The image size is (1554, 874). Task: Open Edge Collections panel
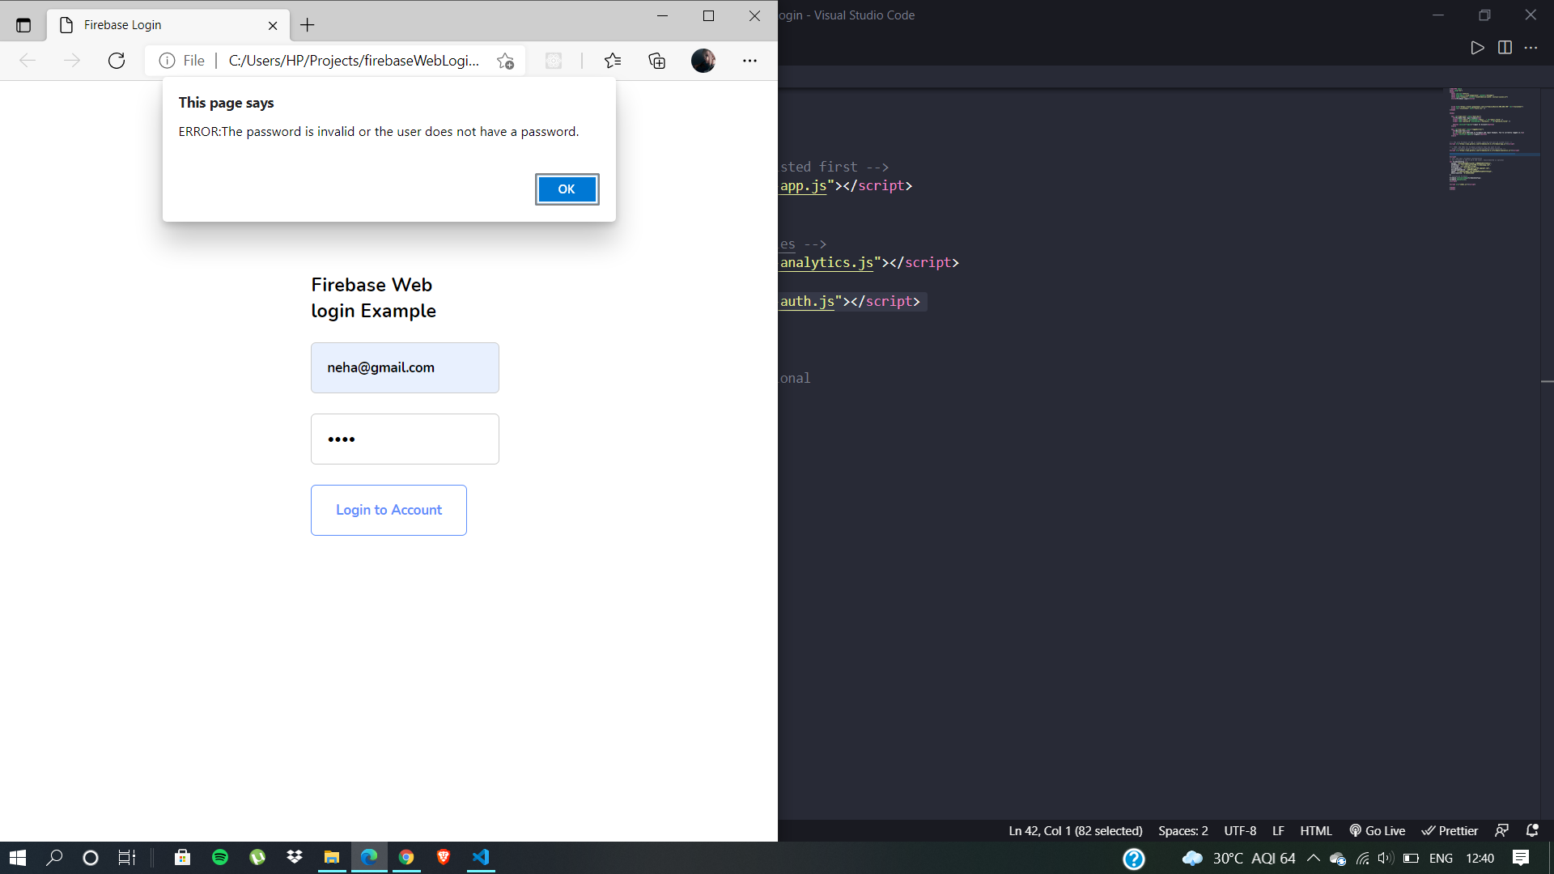coord(656,61)
